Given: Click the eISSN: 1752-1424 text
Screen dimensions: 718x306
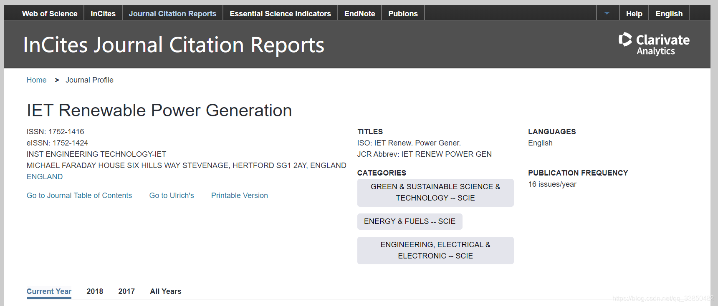Looking at the screenshot, I should click(58, 143).
